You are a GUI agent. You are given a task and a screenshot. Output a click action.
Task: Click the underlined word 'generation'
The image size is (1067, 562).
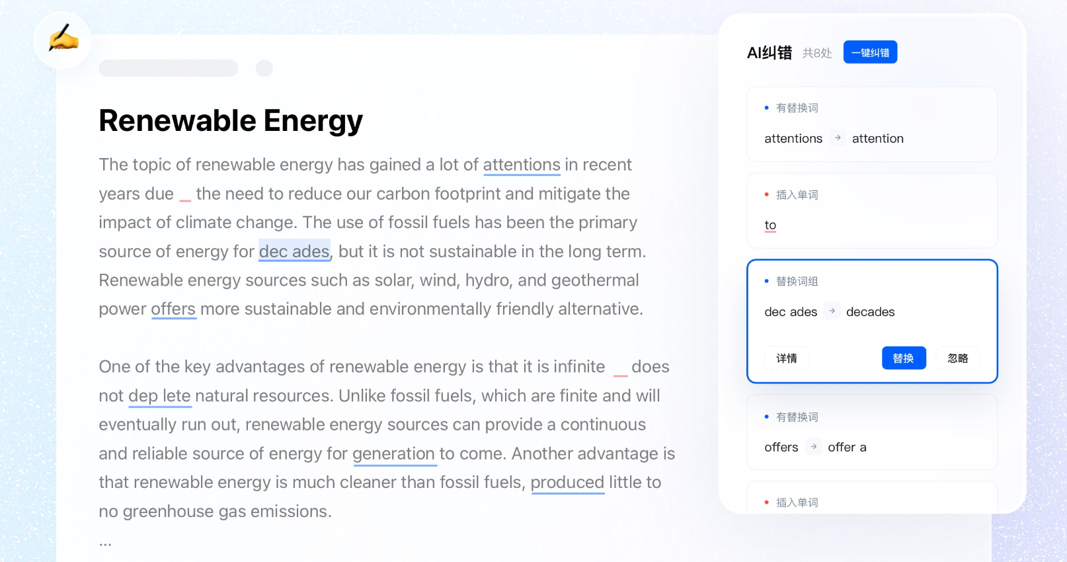[x=394, y=454]
